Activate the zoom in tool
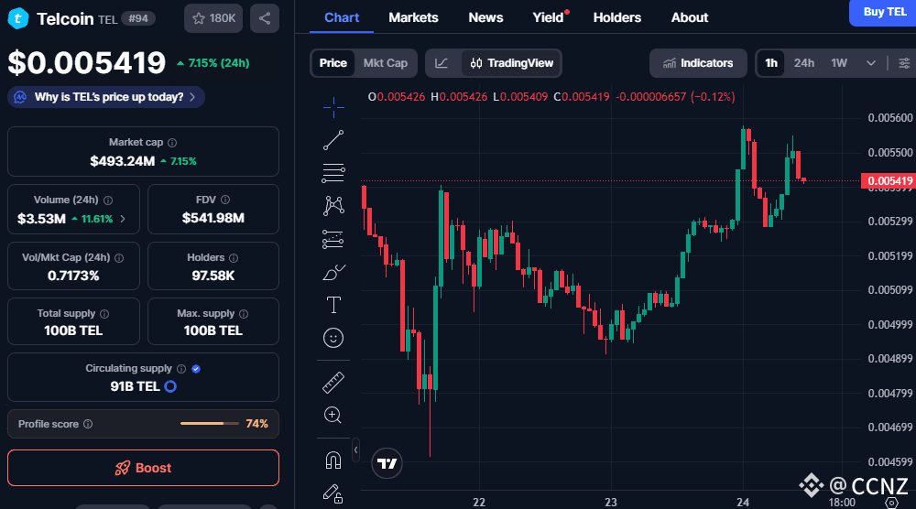The image size is (916, 509). (333, 415)
